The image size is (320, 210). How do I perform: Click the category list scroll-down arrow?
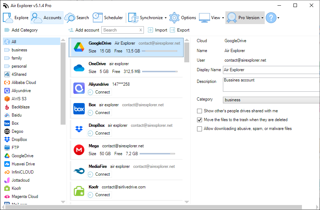click(x=63, y=202)
